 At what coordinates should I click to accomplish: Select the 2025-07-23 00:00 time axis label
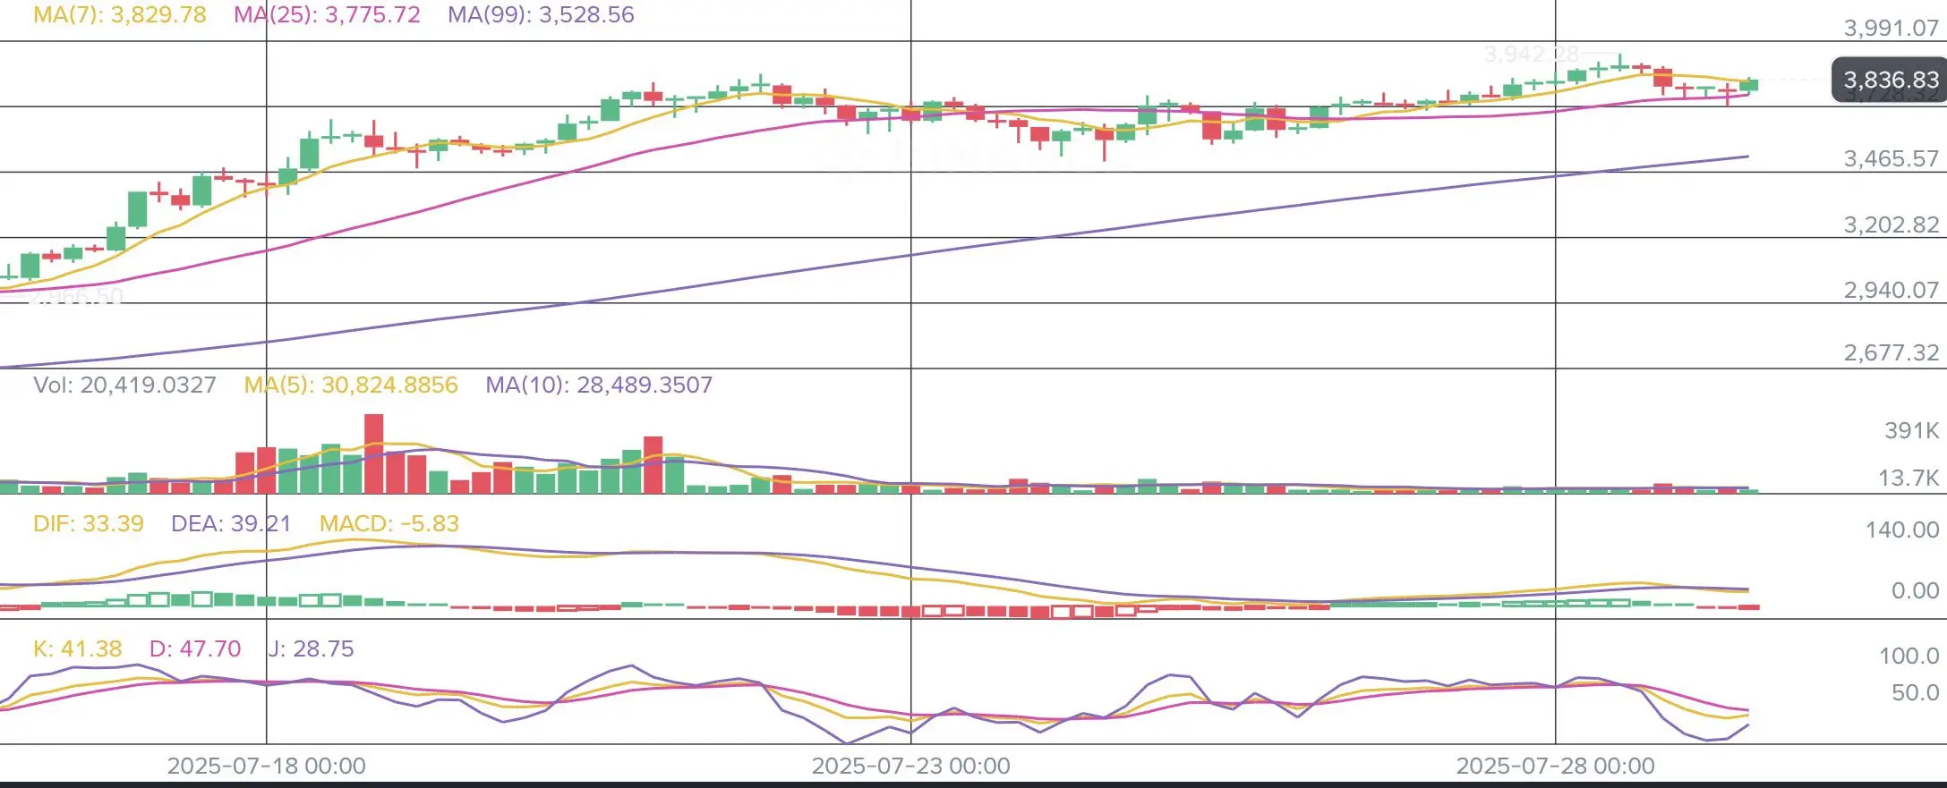911,767
